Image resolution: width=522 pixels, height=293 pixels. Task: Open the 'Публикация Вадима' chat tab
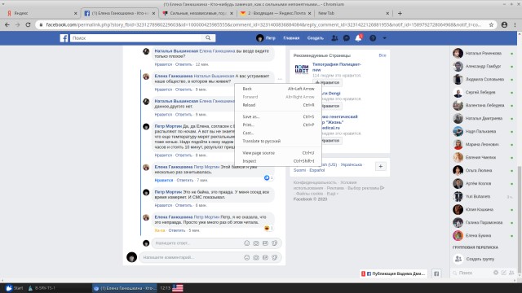pyautogui.click(x=393, y=273)
